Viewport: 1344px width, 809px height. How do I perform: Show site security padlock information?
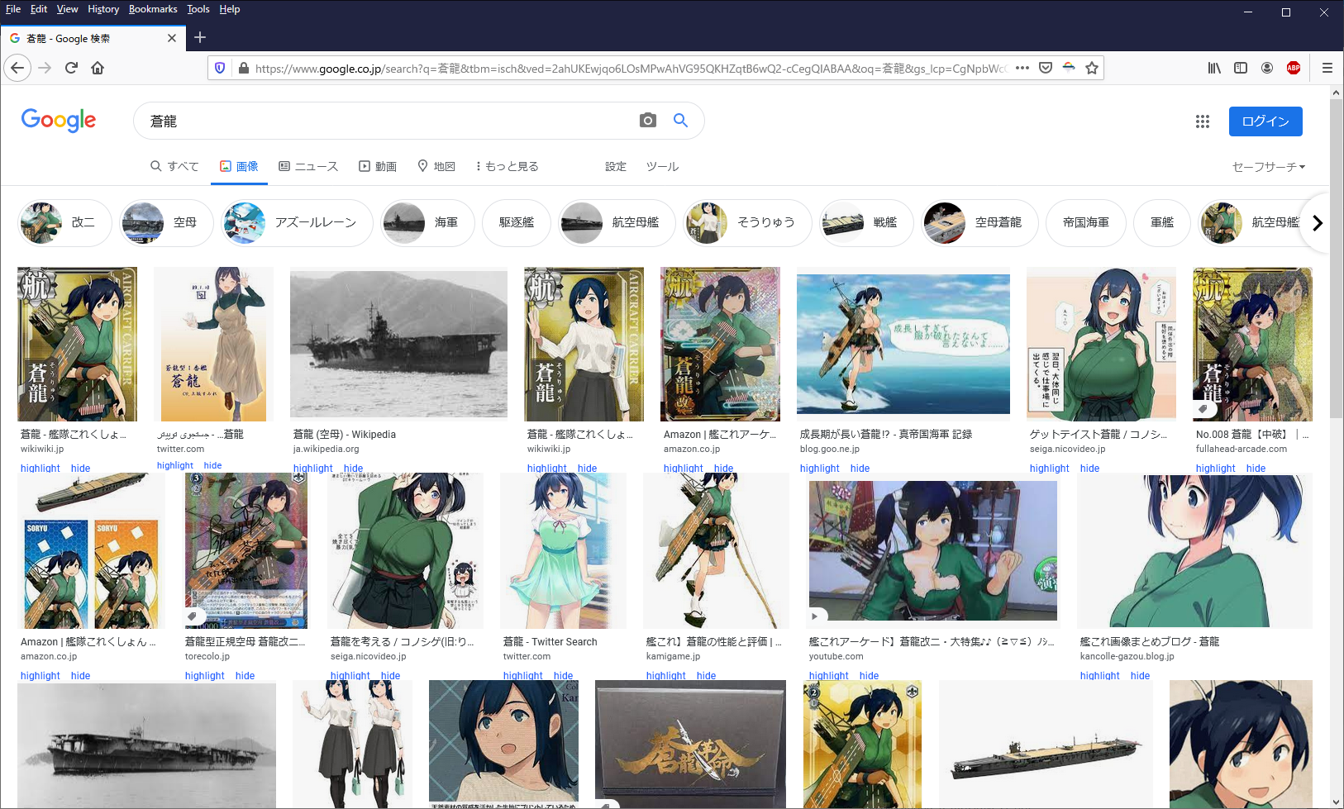tap(243, 68)
